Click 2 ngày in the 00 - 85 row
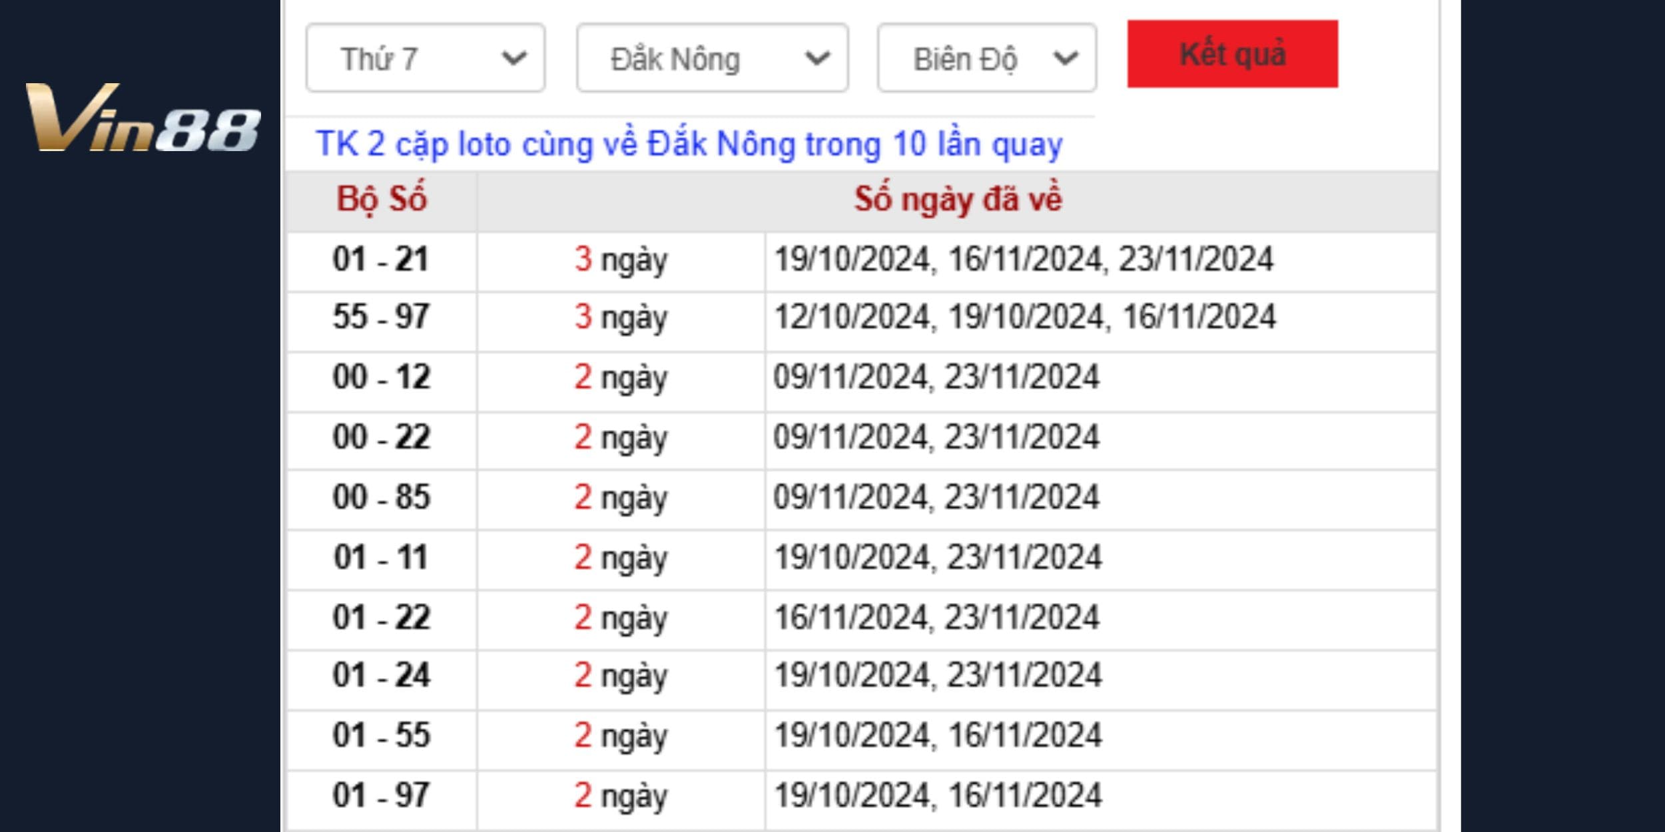Screen dimensions: 1665x832 pos(621,498)
